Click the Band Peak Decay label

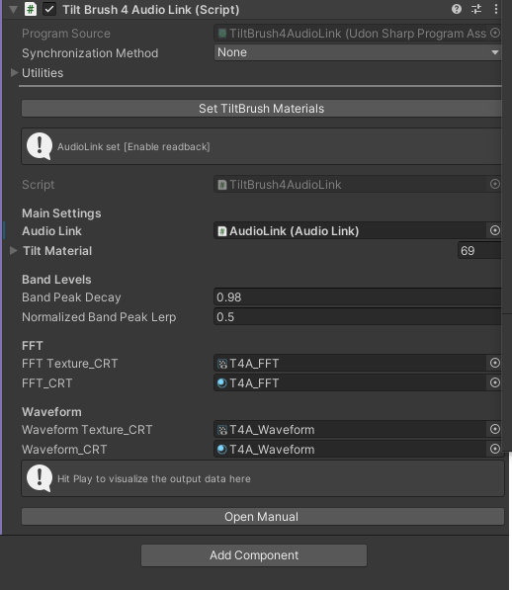coord(71,297)
